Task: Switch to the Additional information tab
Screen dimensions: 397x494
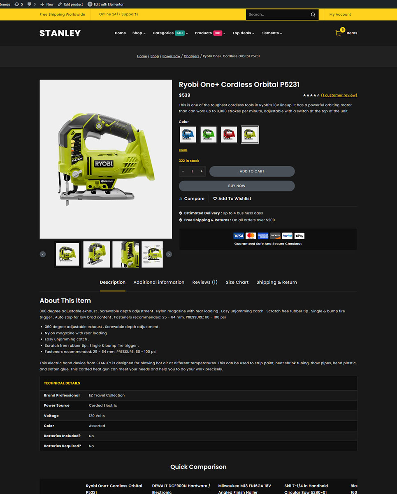Action: 159,282
